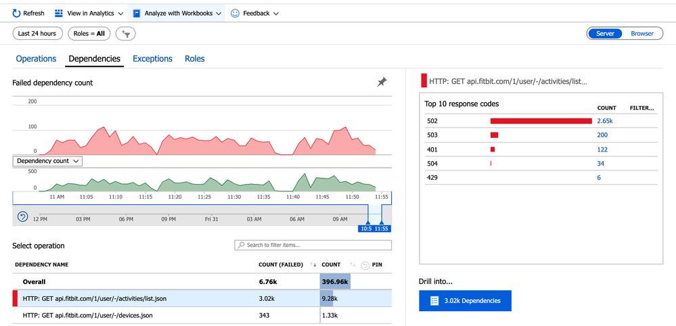Click response code 504 label
Screen dimensions: 676x326
point(432,164)
